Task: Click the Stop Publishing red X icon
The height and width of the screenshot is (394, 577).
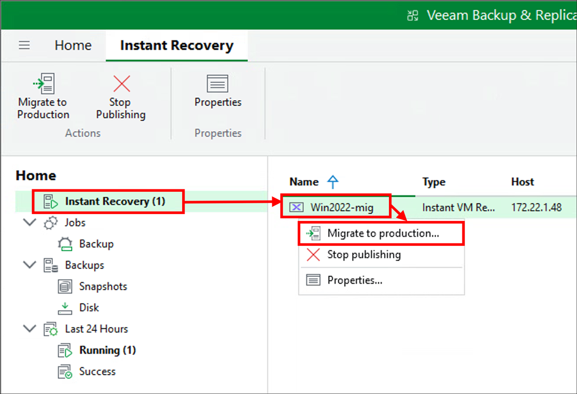Action: click(x=122, y=84)
